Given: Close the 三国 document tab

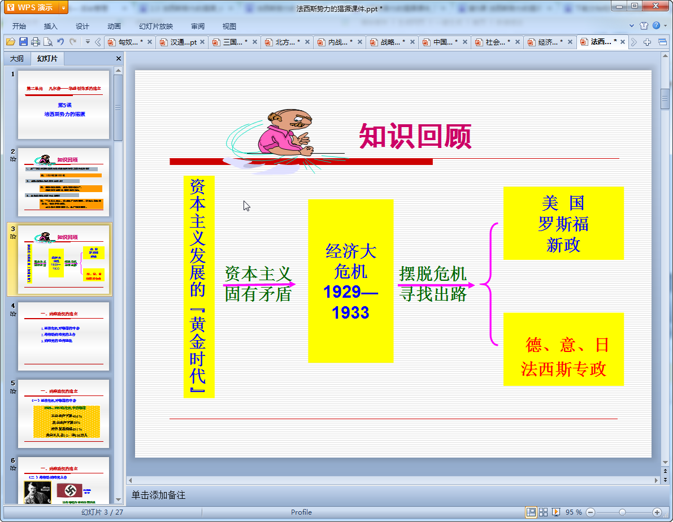Looking at the screenshot, I should (255, 42).
